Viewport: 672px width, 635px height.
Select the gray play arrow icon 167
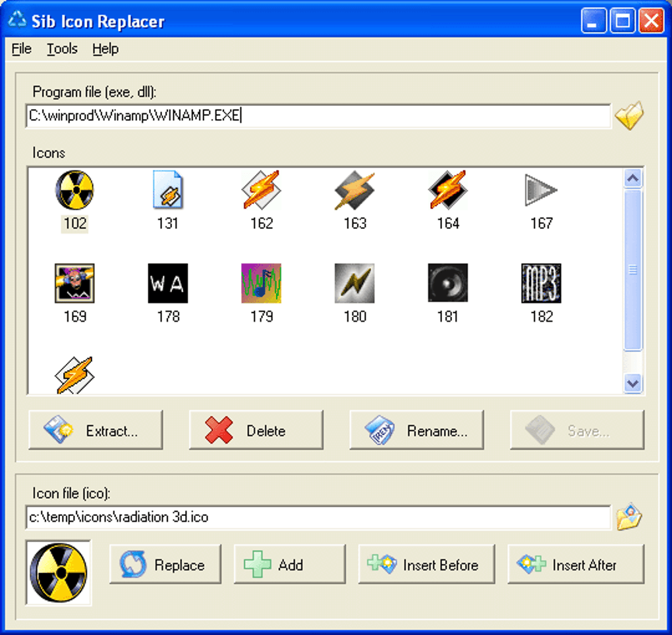[x=541, y=190]
